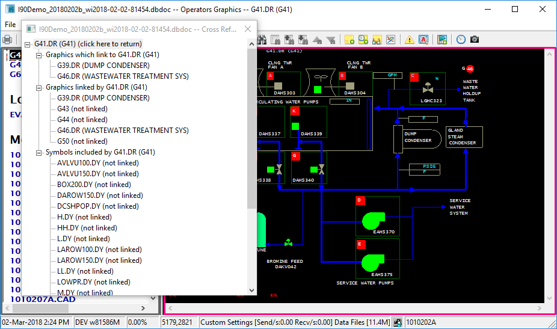Image resolution: width=557 pixels, height=329 pixels.
Task: Close the Cross Ref popup window
Action: coord(248,29)
